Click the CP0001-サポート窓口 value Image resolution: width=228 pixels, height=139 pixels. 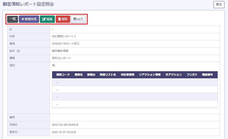point(66,44)
